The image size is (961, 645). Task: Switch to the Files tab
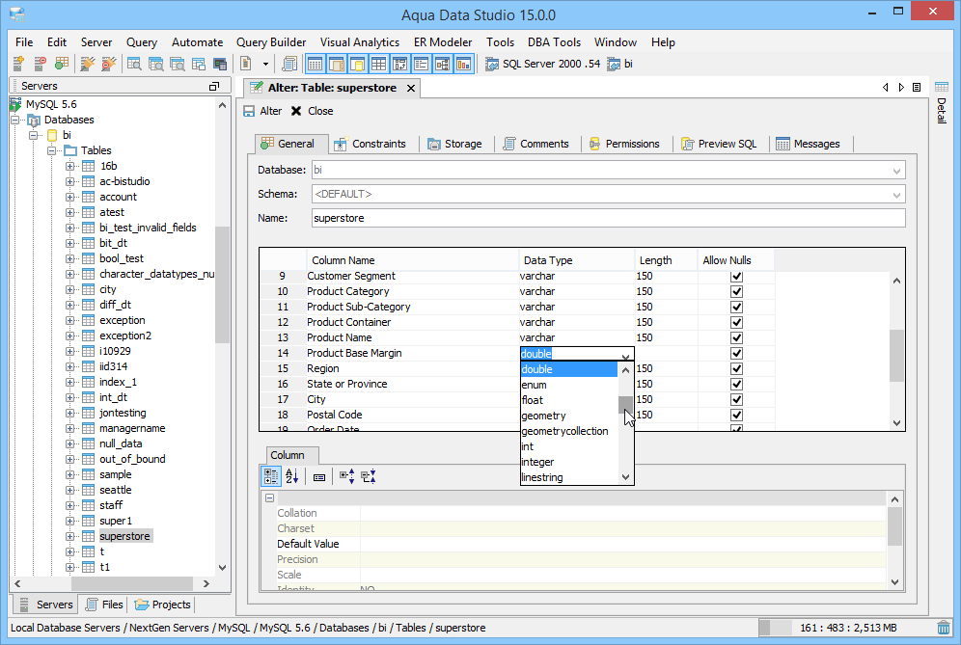104,605
